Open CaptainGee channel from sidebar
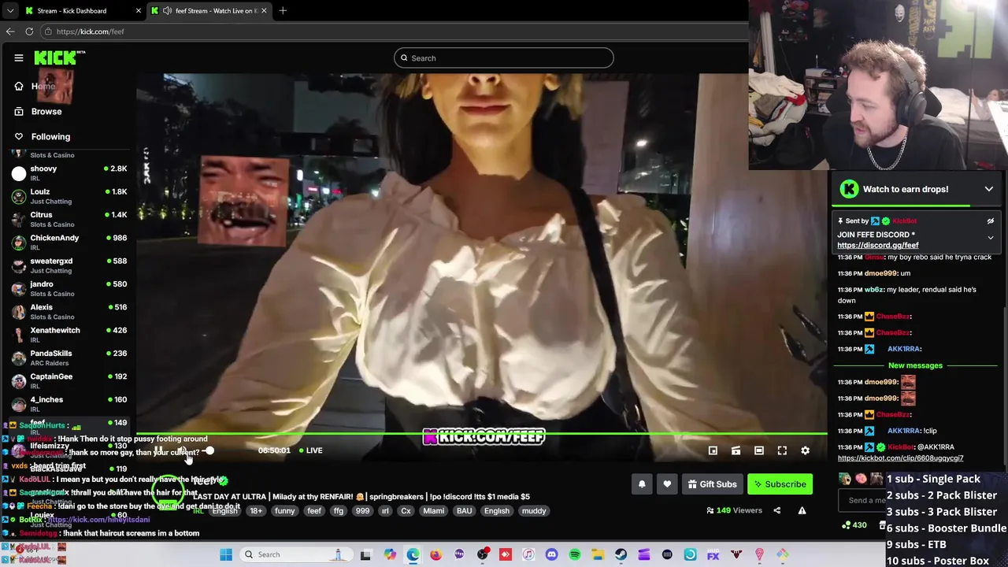 (69, 380)
